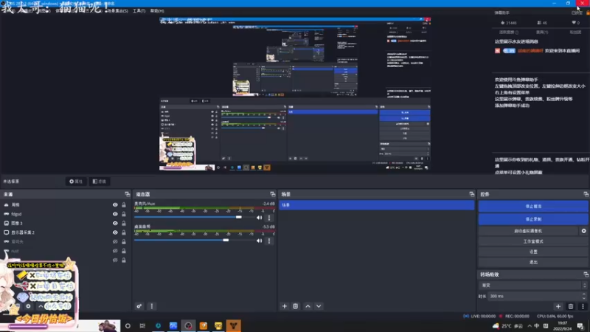Image resolution: width=590 pixels, height=332 pixels.
Task: Open the transition type dropdown
Action: pyautogui.click(x=532, y=286)
